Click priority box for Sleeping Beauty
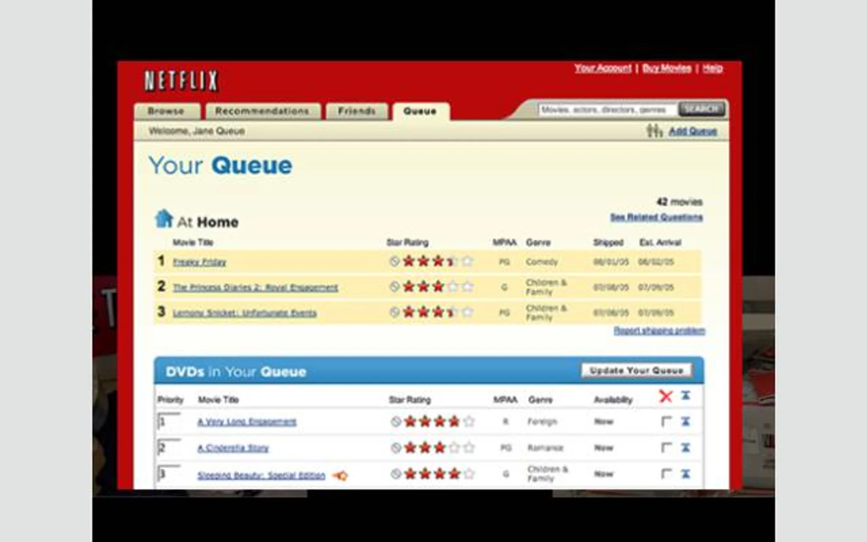This screenshot has height=542, width=867. tap(169, 473)
